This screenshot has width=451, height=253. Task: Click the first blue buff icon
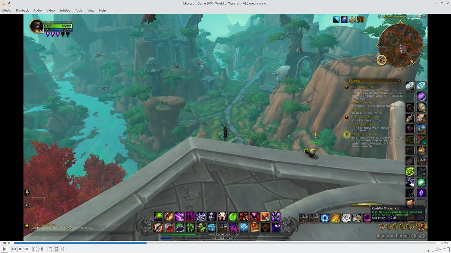click(x=336, y=20)
